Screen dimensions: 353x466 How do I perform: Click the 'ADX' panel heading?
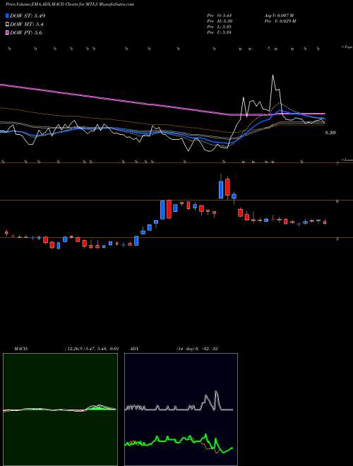[x=134, y=348]
